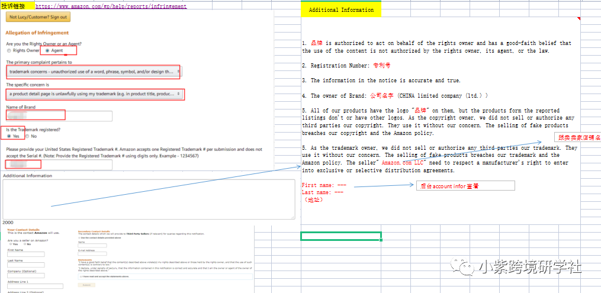The image size is (601, 293).
Task: Select the yellow 'Additional Information' header cell
Action: 341,10
